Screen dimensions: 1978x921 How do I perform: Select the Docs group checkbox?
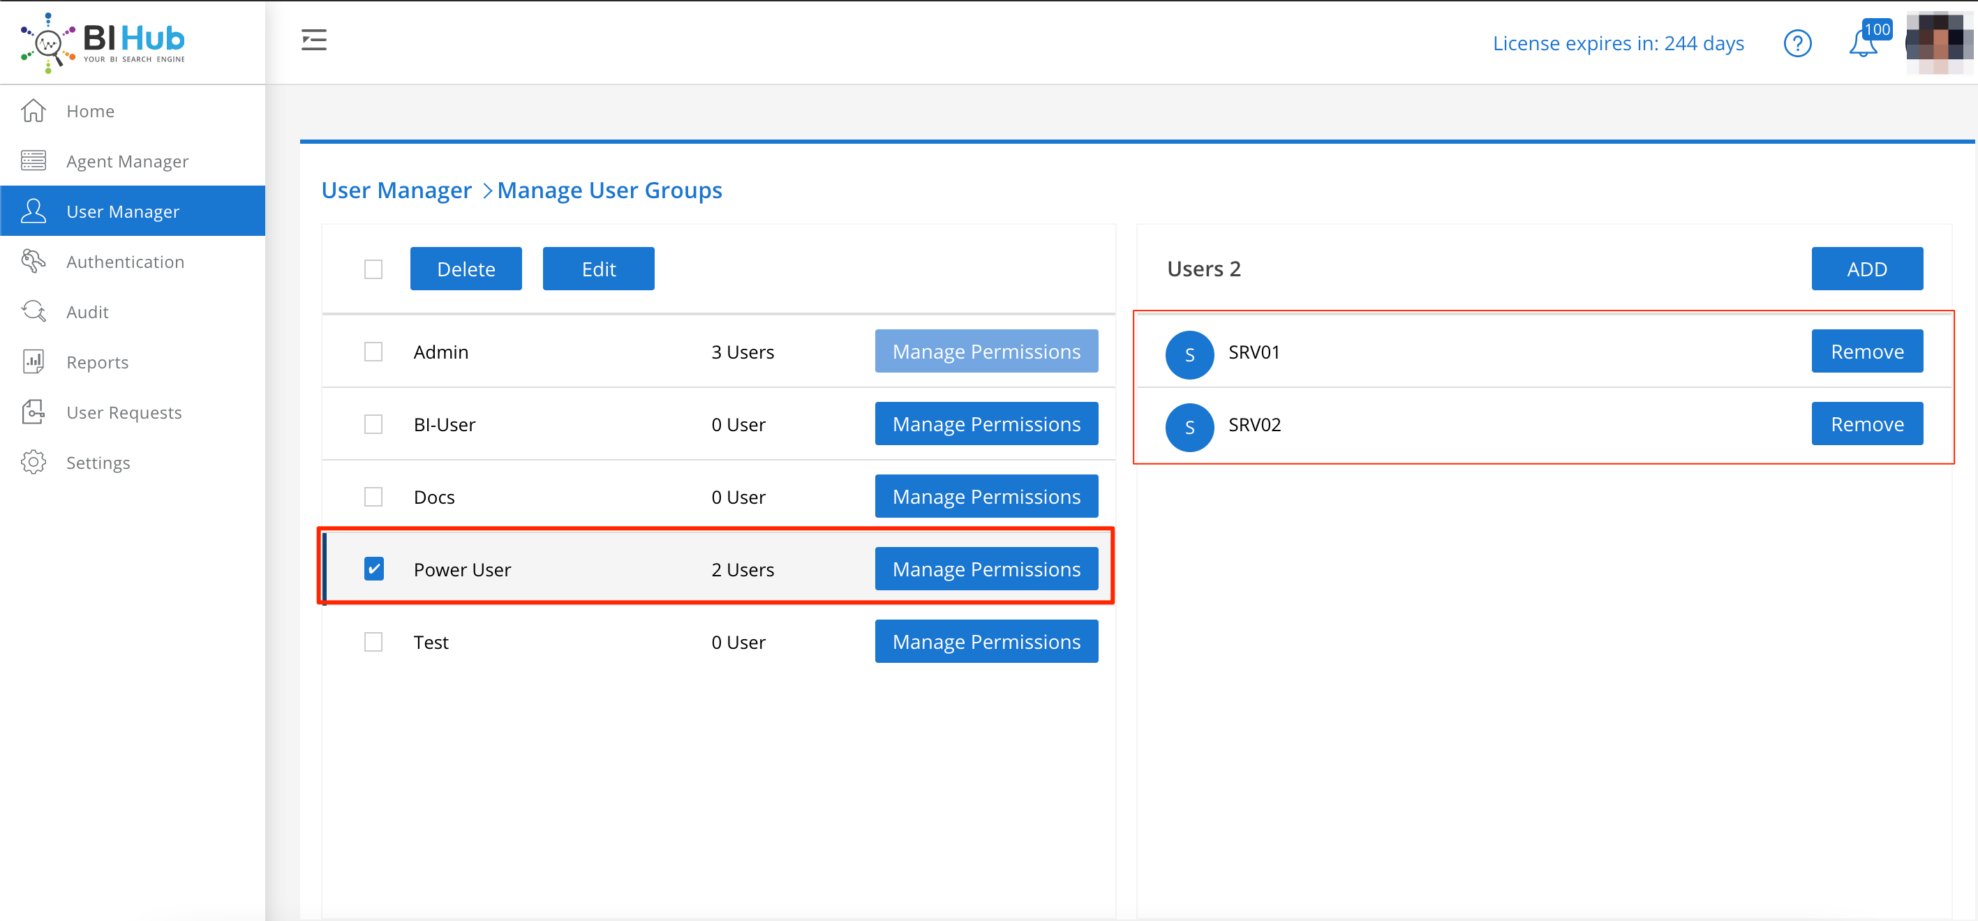tap(373, 496)
